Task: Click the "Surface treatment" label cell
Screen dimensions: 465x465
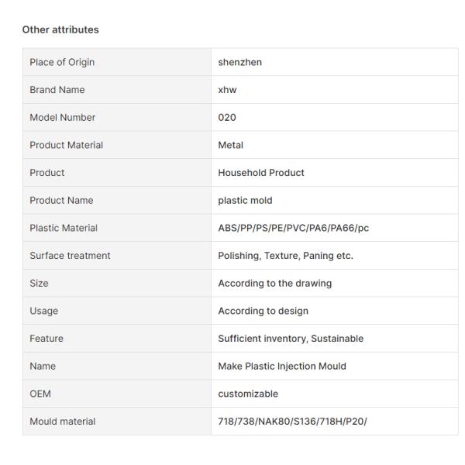Action: (70, 255)
